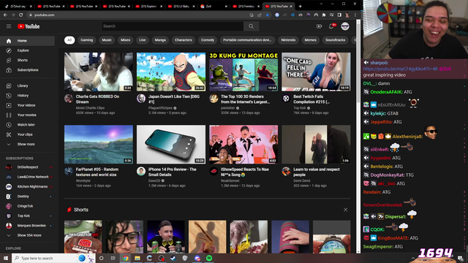Open Subscriptions in the sidebar

coord(27,70)
